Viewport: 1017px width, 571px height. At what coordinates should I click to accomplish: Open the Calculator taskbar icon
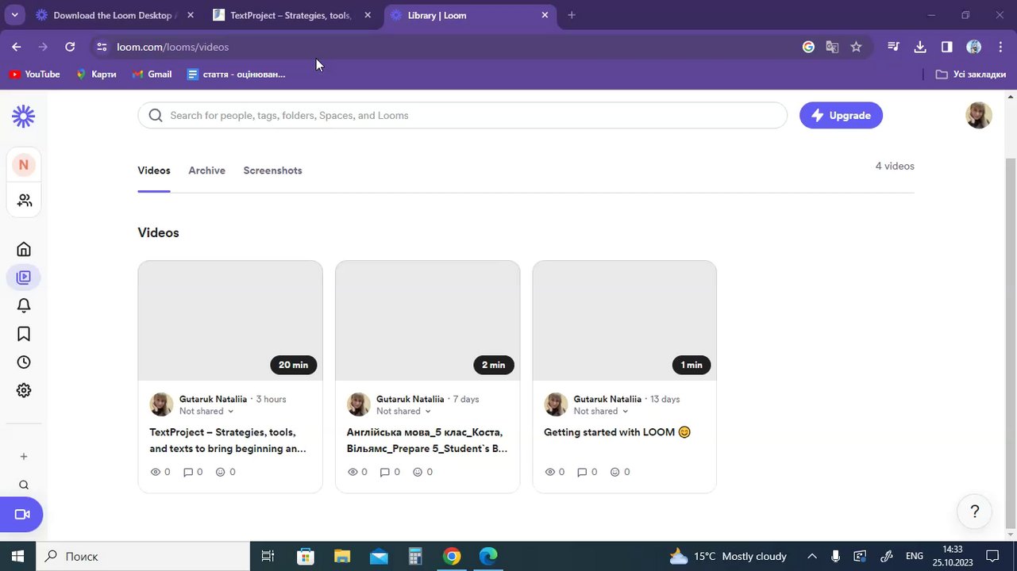[415, 556]
